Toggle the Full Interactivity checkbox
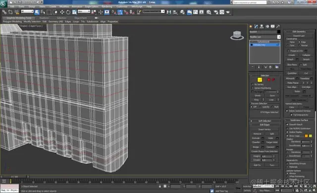 pos(291,115)
